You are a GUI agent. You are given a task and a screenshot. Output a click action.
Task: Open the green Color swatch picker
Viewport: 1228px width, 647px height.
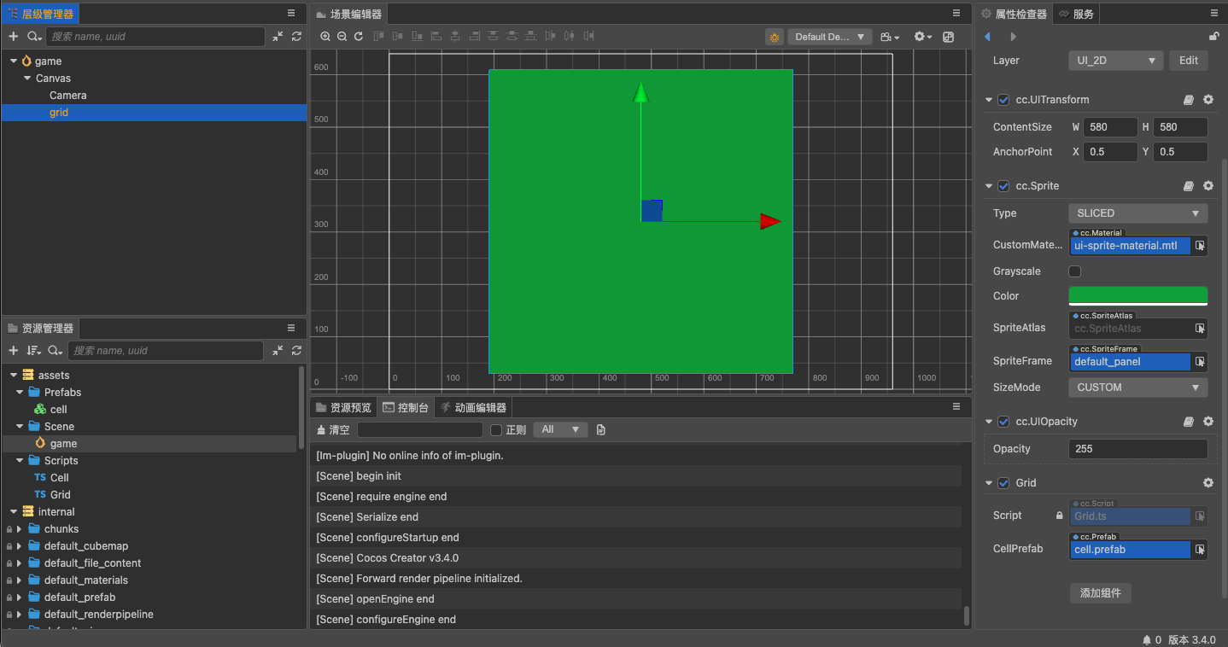1137,295
